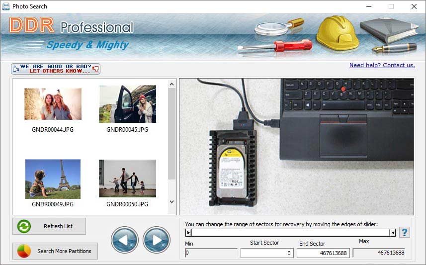Close the Photo Search window

tap(414, 6)
